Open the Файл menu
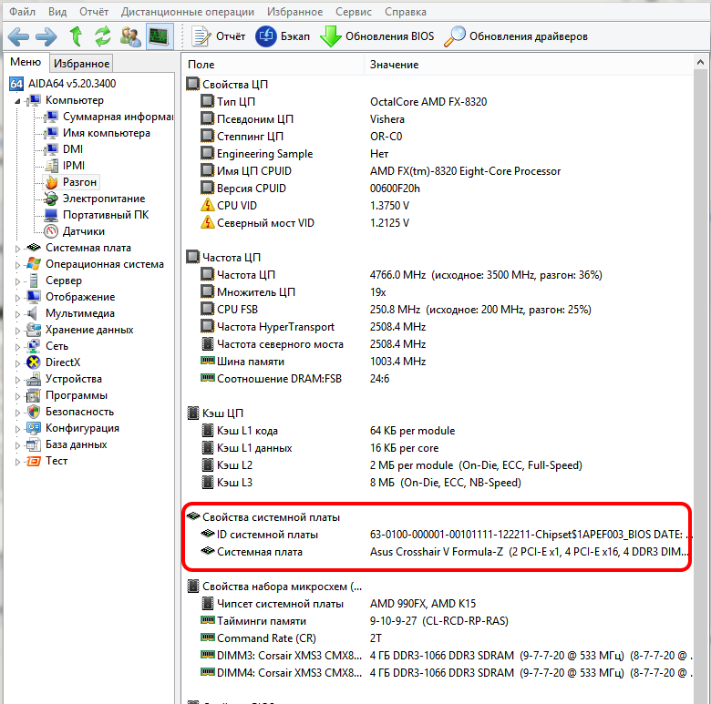711x704 pixels. [x=22, y=12]
